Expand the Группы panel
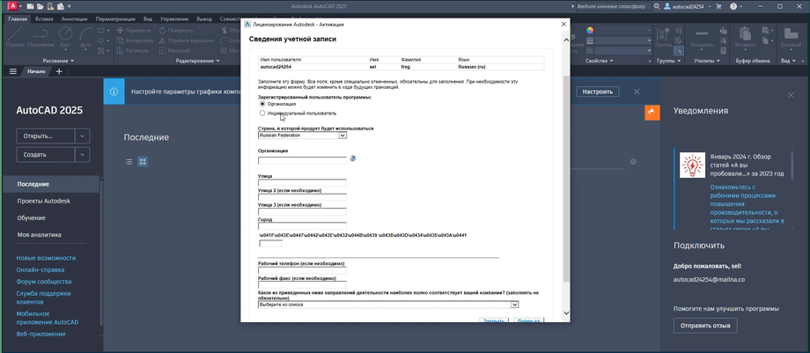810x353 pixels. pos(669,61)
